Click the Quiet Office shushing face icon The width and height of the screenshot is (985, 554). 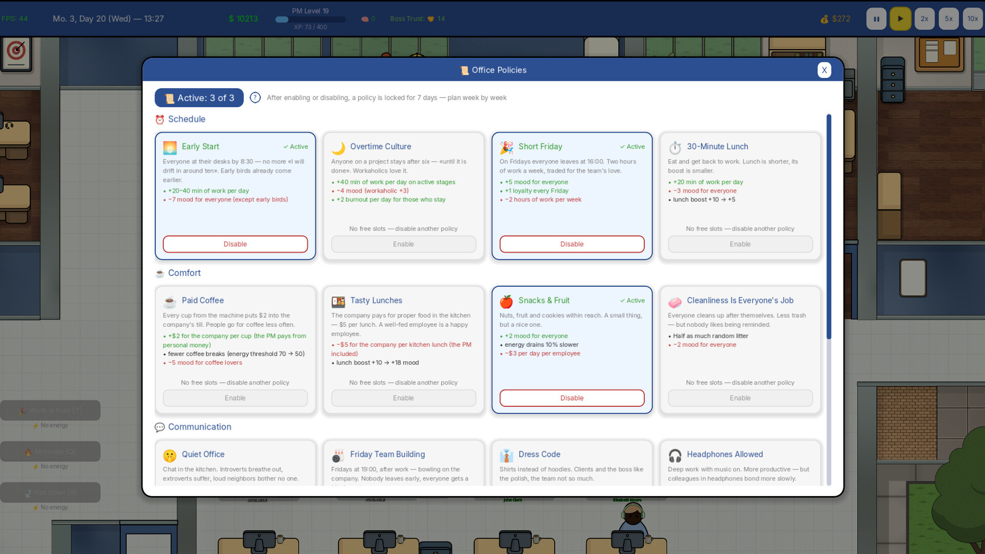(170, 456)
